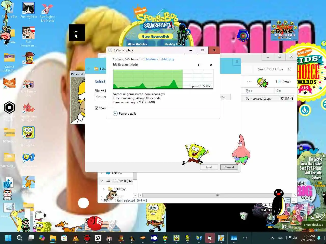
Task: Switch Explorer to details view
Action: point(288,201)
